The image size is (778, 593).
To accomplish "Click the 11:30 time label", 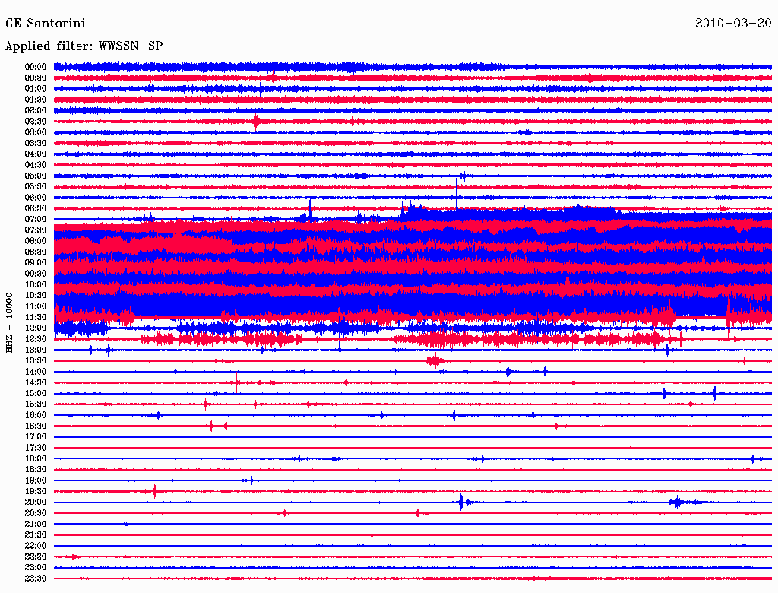I will pyautogui.click(x=36, y=317).
